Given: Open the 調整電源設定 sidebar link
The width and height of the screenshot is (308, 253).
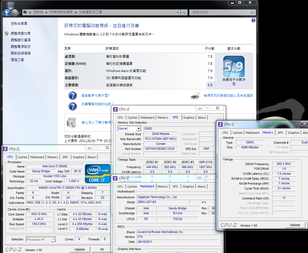Looking at the screenshot, I should pos(21,47).
